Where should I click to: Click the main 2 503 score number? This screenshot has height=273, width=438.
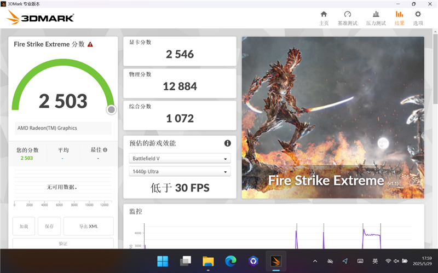[63, 101]
